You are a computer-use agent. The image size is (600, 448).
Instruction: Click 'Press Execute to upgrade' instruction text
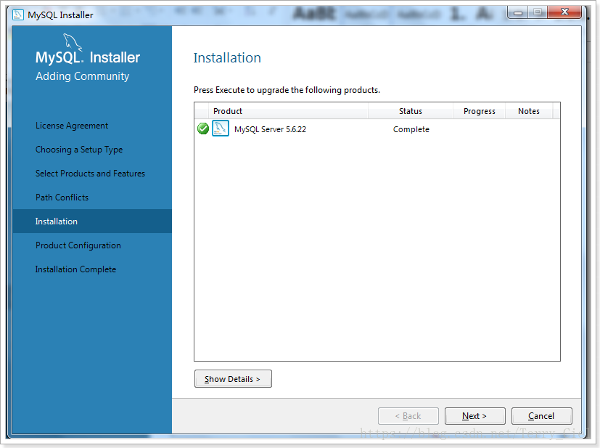coord(287,90)
